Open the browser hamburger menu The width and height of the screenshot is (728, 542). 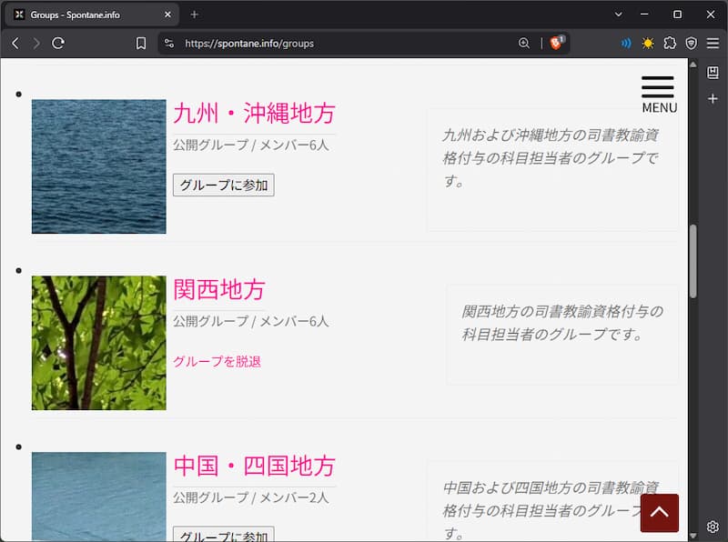coord(713,43)
